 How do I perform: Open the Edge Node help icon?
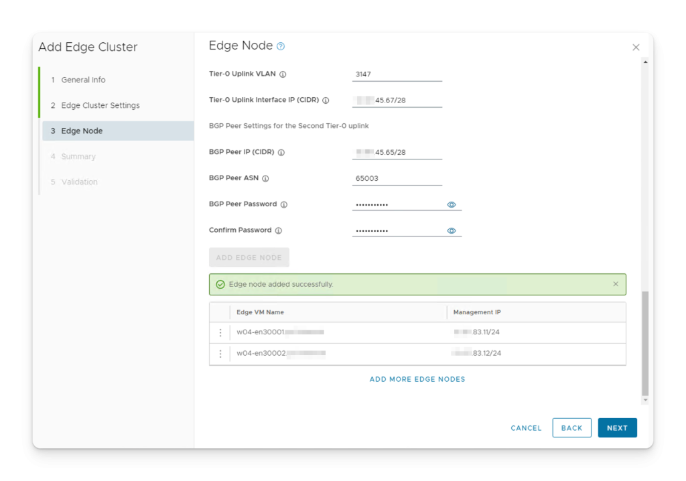coord(281,46)
